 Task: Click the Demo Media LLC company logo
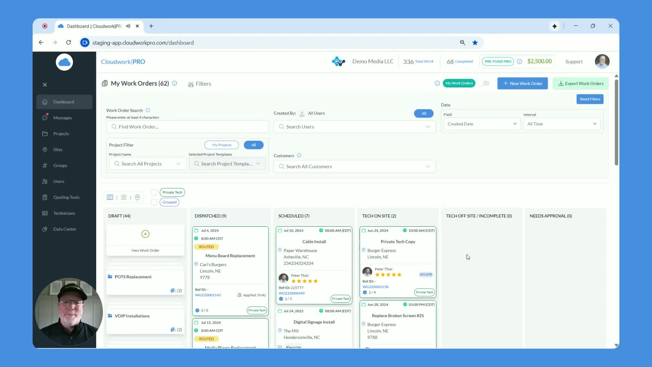(x=339, y=62)
